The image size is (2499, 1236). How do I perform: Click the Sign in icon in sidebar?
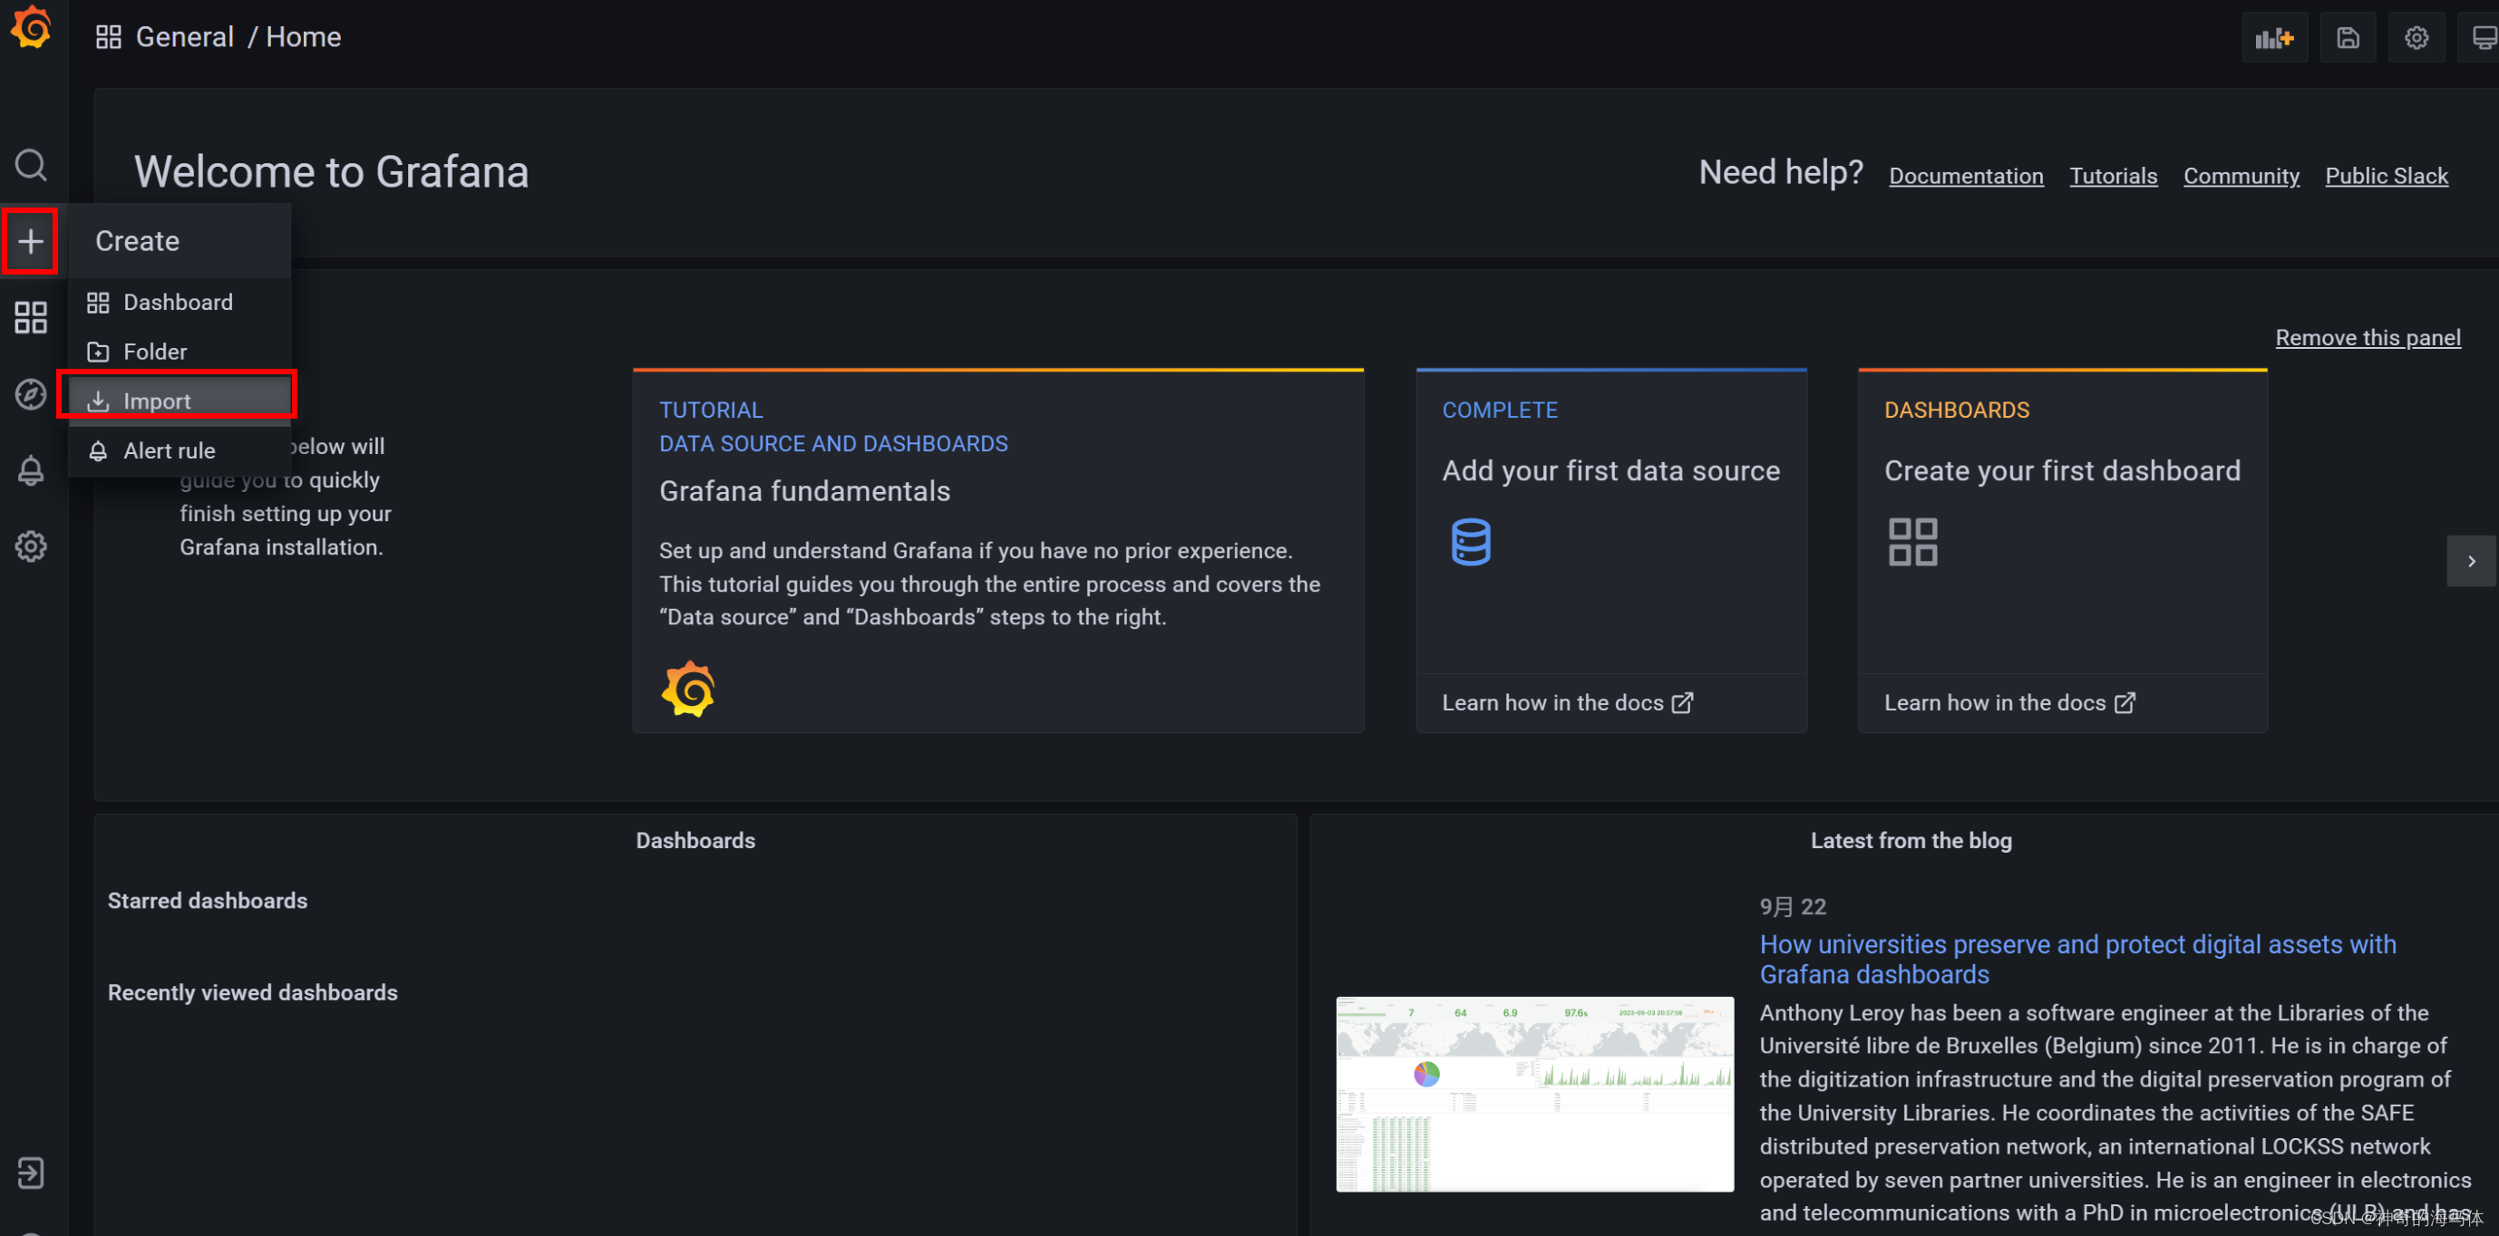point(31,1173)
